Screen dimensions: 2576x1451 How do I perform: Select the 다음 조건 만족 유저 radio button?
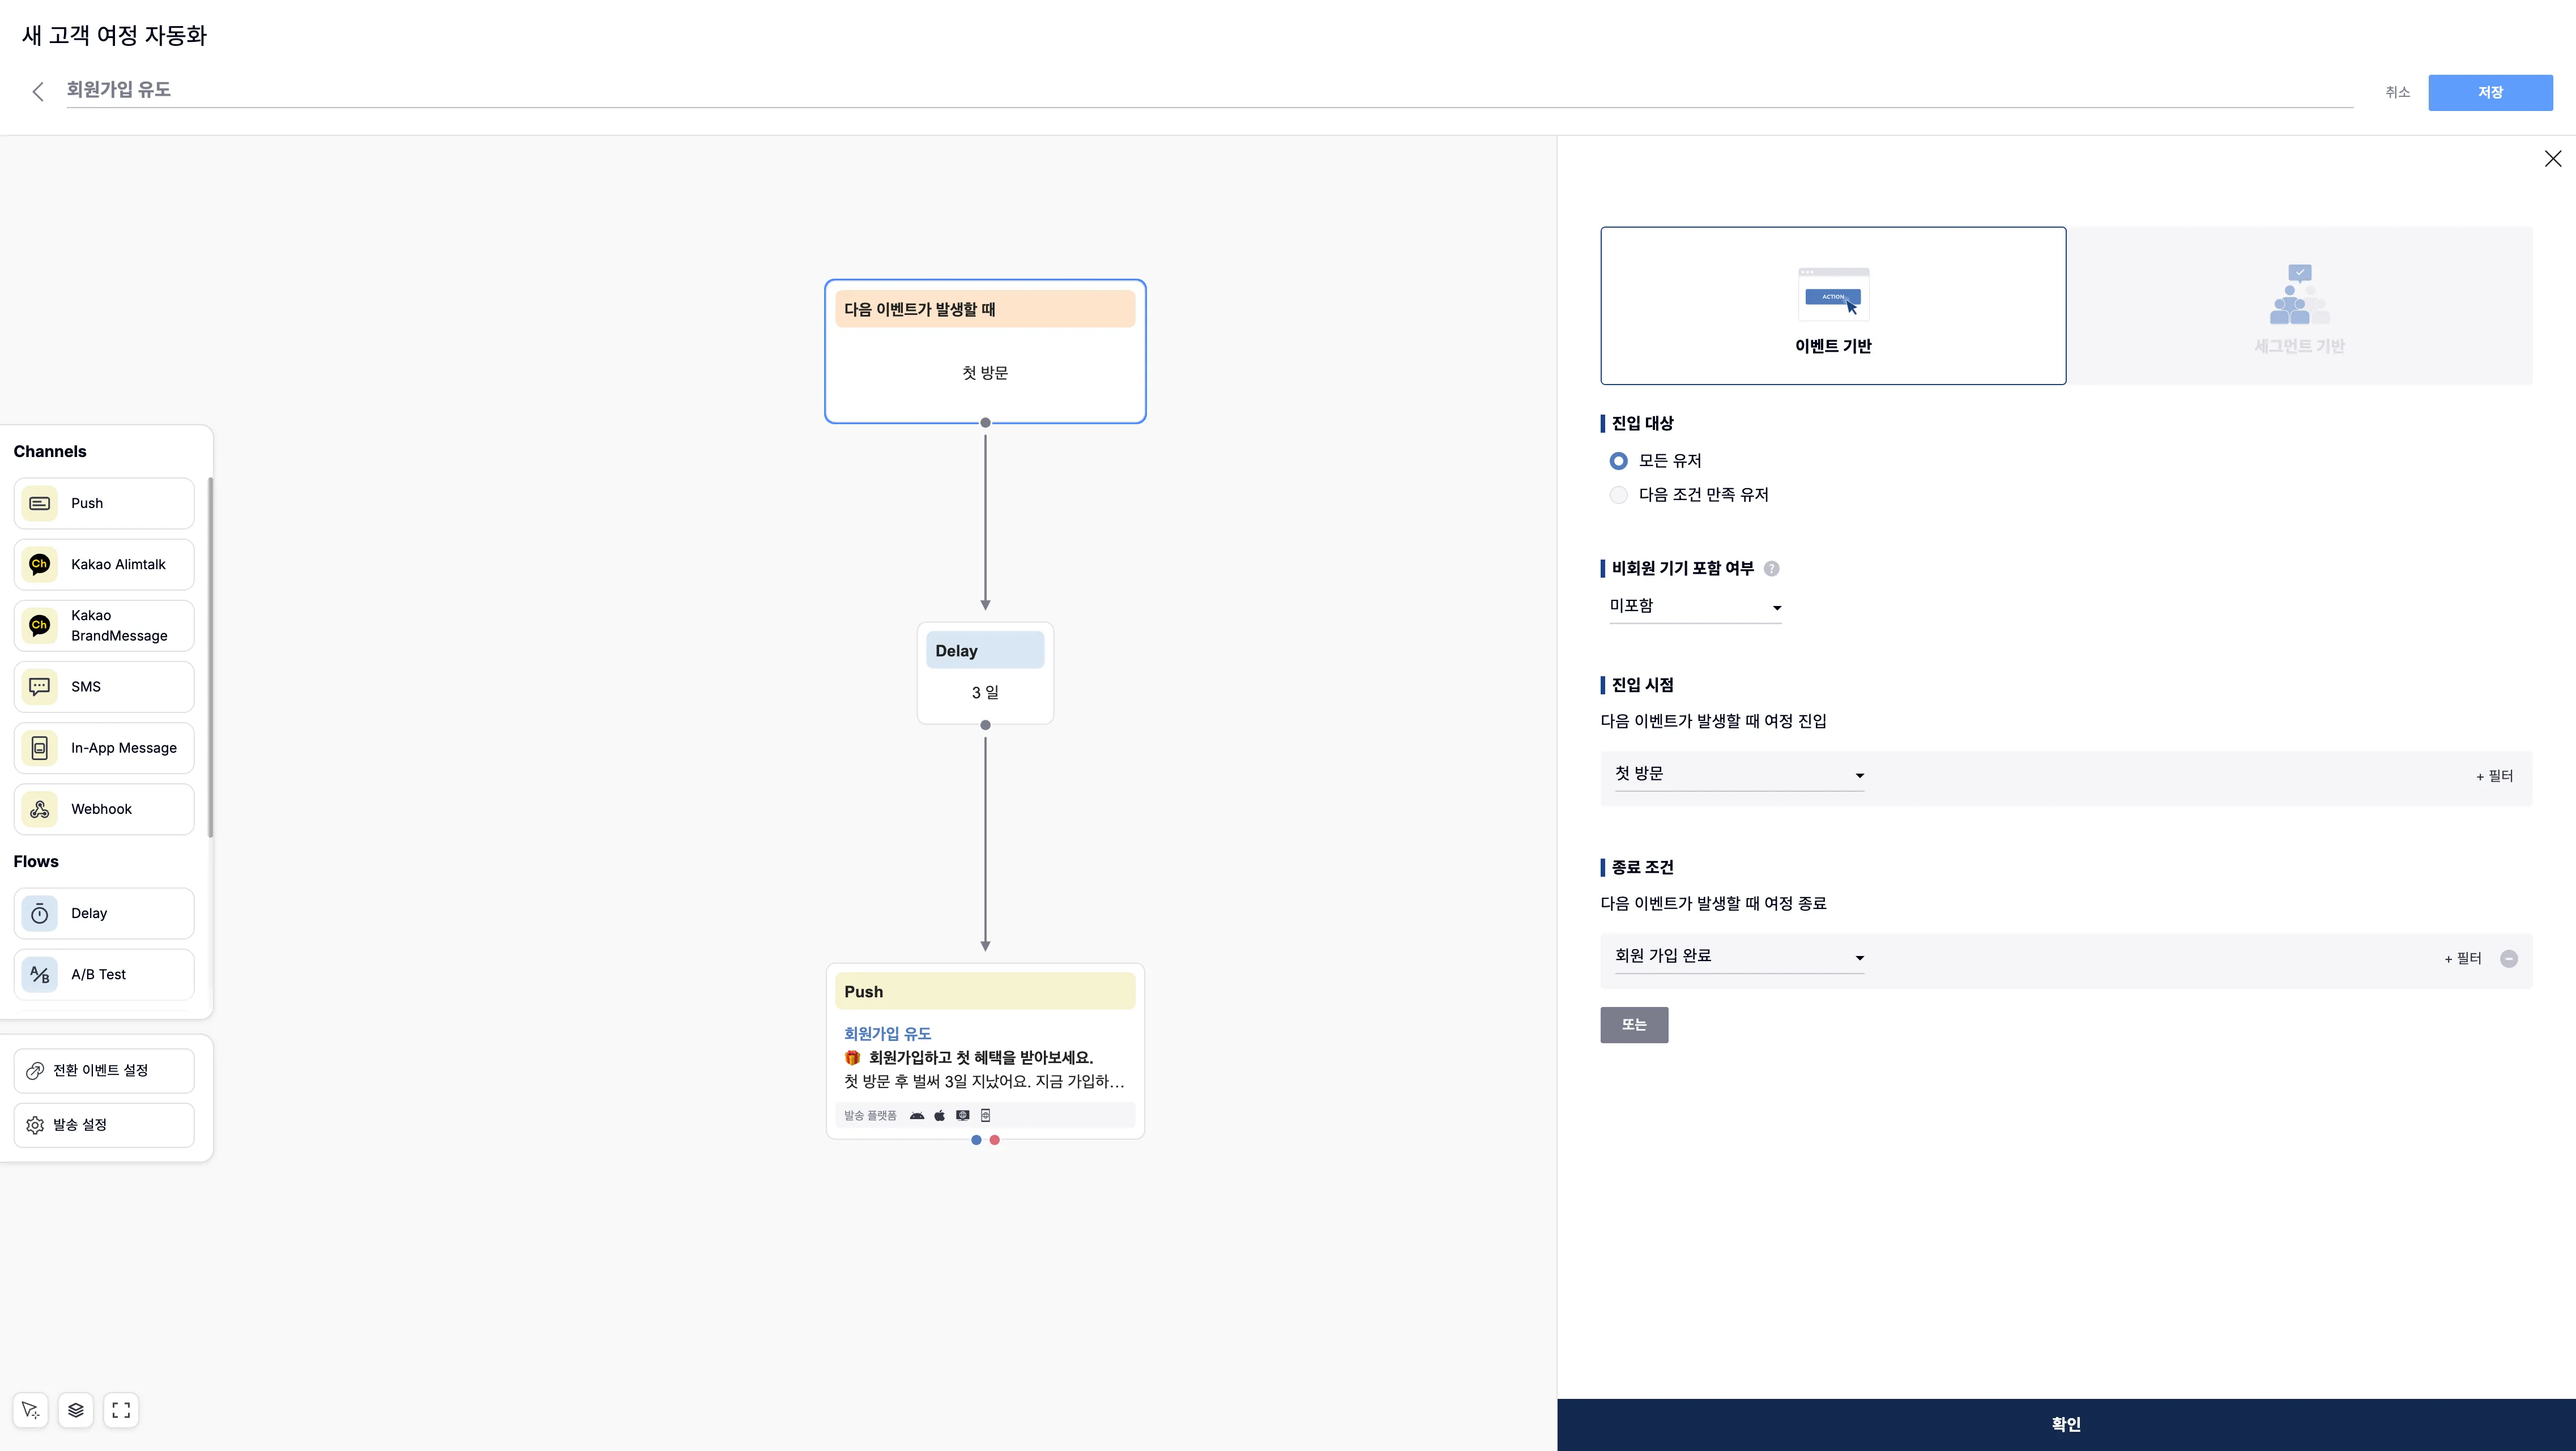(1618, 495)
